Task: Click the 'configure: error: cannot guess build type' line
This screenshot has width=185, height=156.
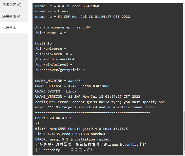Action: coord(100,102)
